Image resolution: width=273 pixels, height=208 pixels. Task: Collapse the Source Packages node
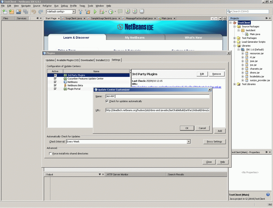[x=235, y=27]
